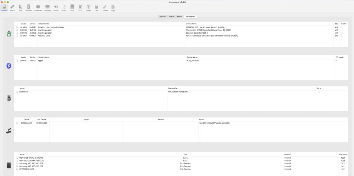Click magnifier icon for Broadcom network row
Image resolution: width=354 pixels, height=176 pixels.
pyautogui.click(x=17, y=27)
